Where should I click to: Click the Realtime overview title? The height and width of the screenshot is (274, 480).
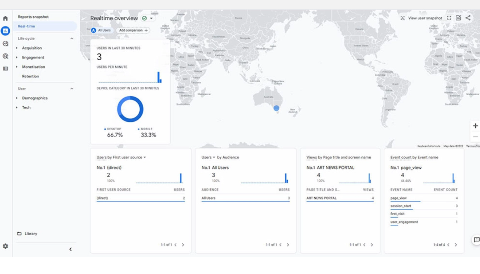coord(114,18)
